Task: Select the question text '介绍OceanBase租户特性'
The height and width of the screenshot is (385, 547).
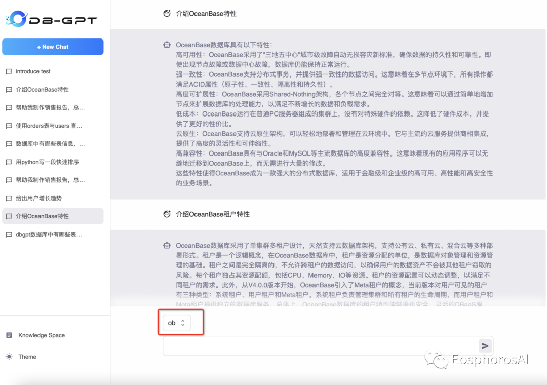Action: coord(213,214)
